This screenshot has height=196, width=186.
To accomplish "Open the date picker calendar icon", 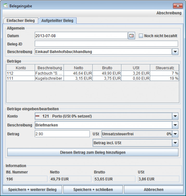I will click(x=132, y=36).
